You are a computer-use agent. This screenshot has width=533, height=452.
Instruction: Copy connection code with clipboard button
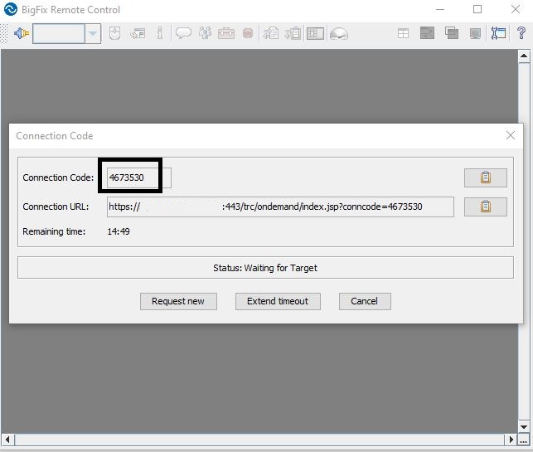pyautogui.click(x=486, y=177)
